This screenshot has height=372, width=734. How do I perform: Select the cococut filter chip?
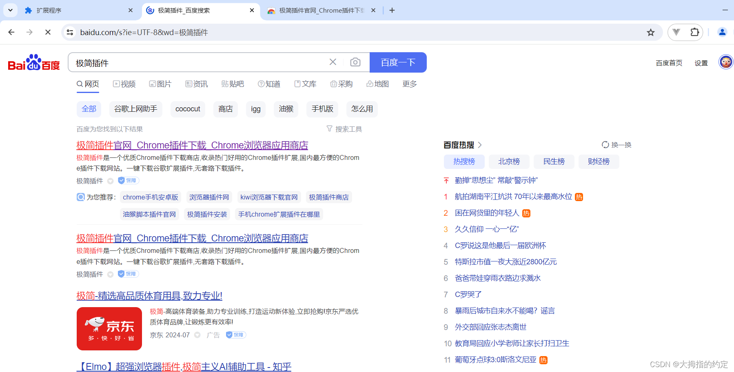click(188, 109)
